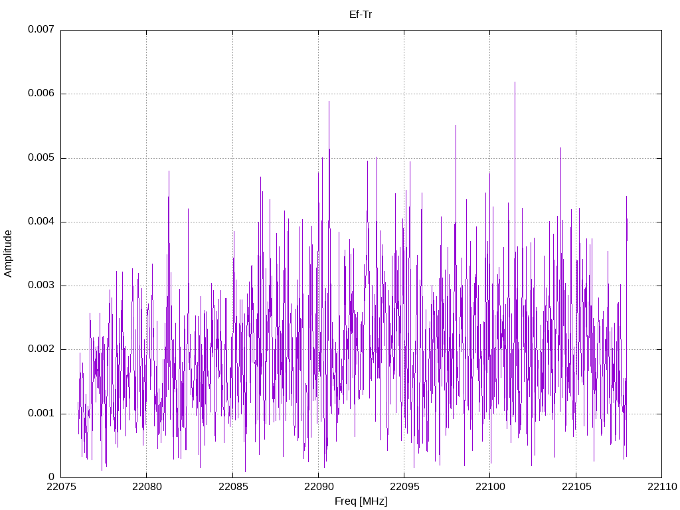The height and width of the screenshot is (510, 680).
Task: Click the 22080 x-axis tick label
Action: point(147,487)
